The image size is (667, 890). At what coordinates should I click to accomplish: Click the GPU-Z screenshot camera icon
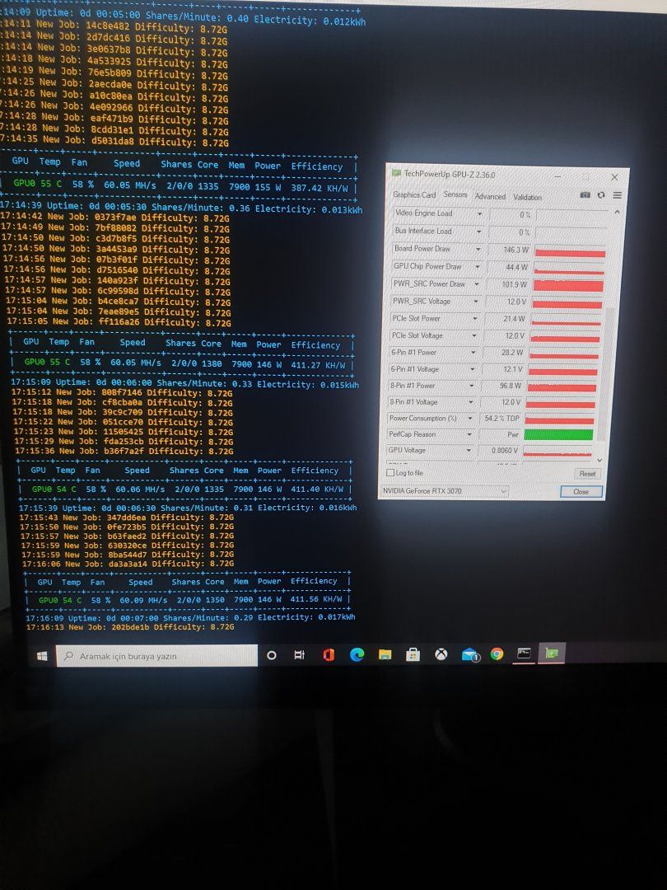tap(585, 194)
